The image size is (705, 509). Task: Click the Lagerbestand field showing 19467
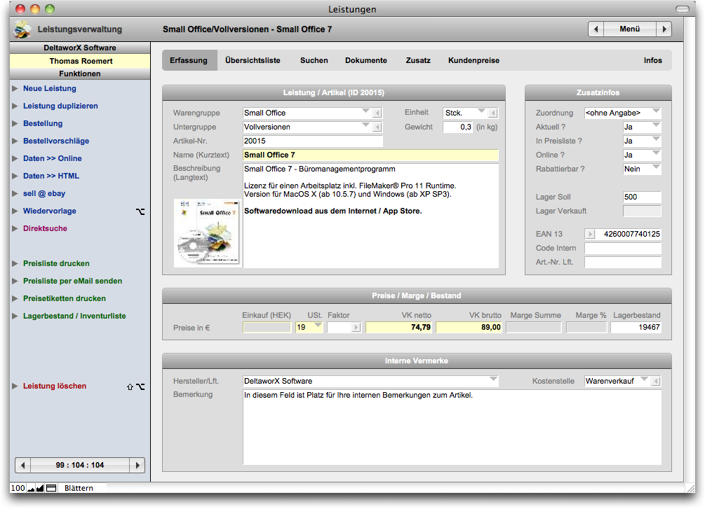pos(636,328)
